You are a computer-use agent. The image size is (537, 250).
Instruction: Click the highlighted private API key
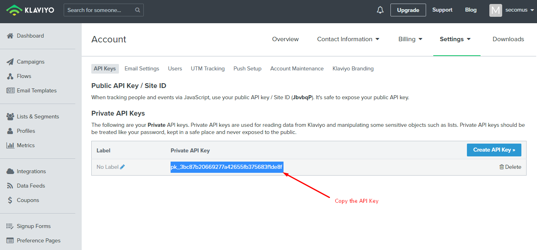point(227,167)
